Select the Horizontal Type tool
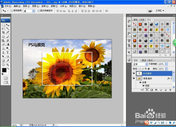The image size is (176, 127). [8, 52]
